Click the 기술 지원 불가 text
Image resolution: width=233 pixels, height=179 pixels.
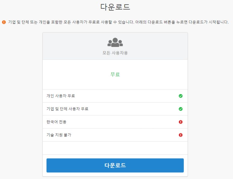59,135
